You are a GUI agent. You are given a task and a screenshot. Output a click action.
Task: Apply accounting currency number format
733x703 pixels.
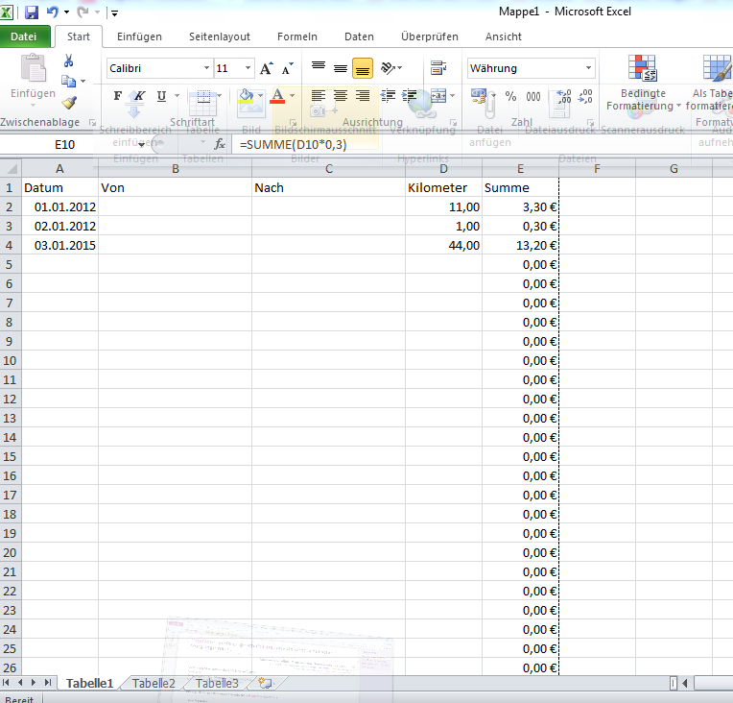[x=478, y=96]
